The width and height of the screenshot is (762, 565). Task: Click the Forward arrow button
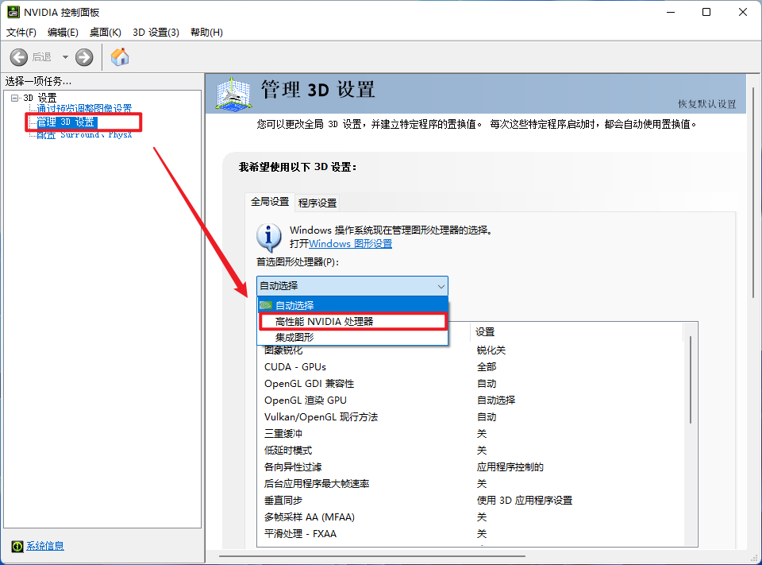coord(84,57)
